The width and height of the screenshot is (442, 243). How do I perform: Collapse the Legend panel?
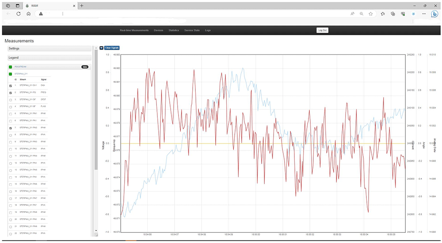point(50,58)
